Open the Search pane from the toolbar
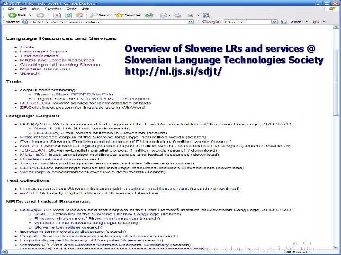This screenshot has height=255, width=341. point(100,15)
